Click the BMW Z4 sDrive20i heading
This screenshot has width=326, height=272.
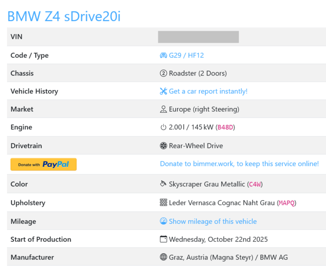[x=64, y=16]
